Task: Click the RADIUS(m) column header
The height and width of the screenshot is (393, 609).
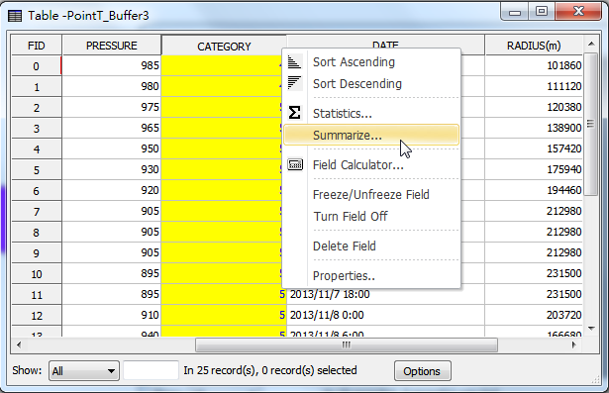Action: click(x=534, y=46)
